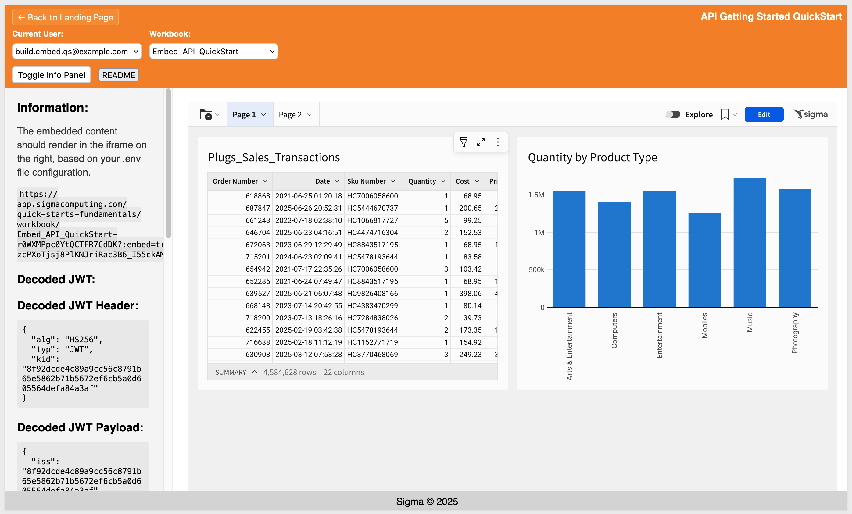This screenshot has height=514, width=852.
Task: Select date cell 2025-06-23 04:16:51
Action: pyautogui.click(x=308, y=233)
